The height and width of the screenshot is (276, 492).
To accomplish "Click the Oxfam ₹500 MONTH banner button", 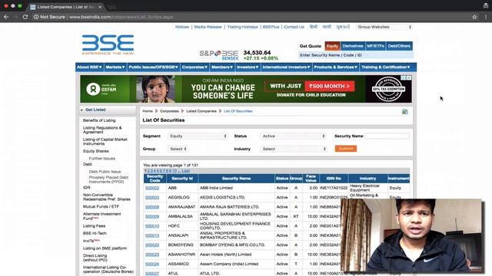I will 329,86.
